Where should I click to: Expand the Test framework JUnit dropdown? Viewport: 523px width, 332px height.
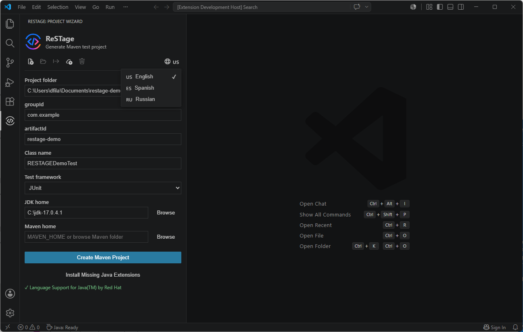click(103, 188)
